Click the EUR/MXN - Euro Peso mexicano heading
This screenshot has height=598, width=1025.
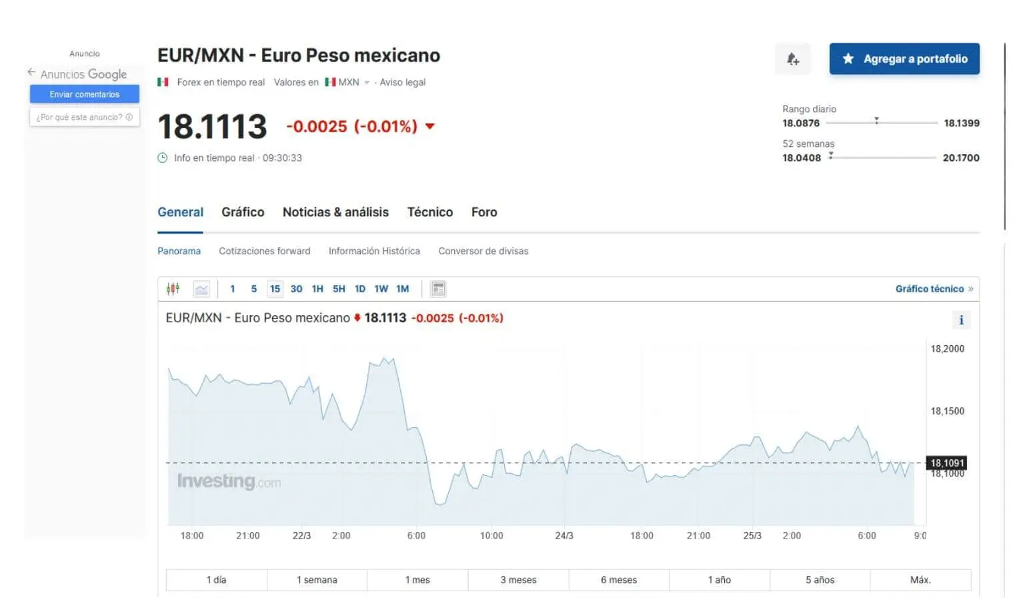point(299,55)
